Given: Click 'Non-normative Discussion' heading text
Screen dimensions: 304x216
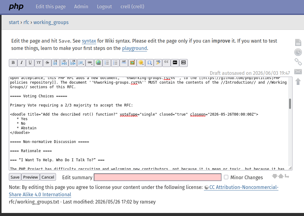Looking at the screenshot, I should coord(49,142).
